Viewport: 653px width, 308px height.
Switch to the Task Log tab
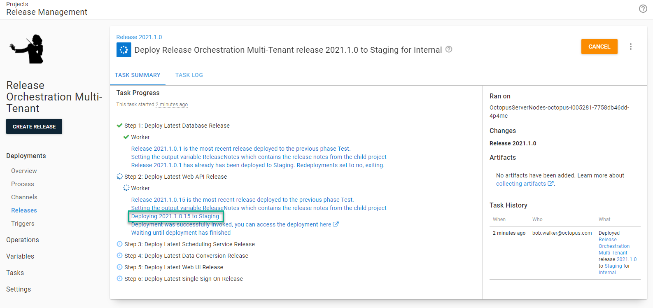pyautogui.click(x=189, y=75)
